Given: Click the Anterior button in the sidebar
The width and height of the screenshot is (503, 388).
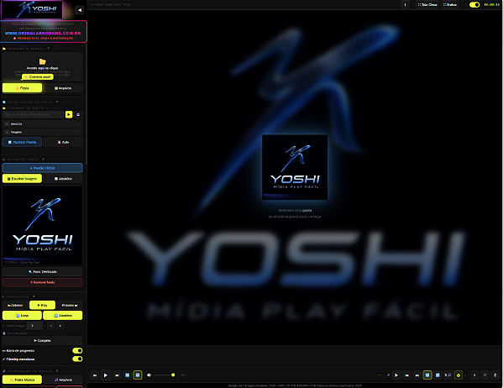Looking at the screenshot, I should pyautogui.click(x=15, y=305).
